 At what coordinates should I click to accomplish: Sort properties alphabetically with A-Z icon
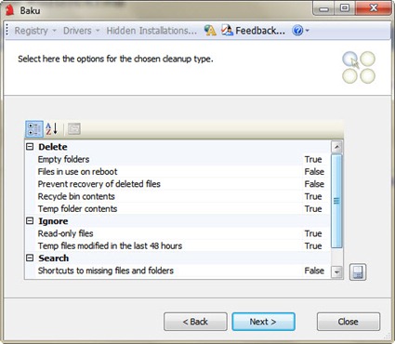click(x=51, y=129)
